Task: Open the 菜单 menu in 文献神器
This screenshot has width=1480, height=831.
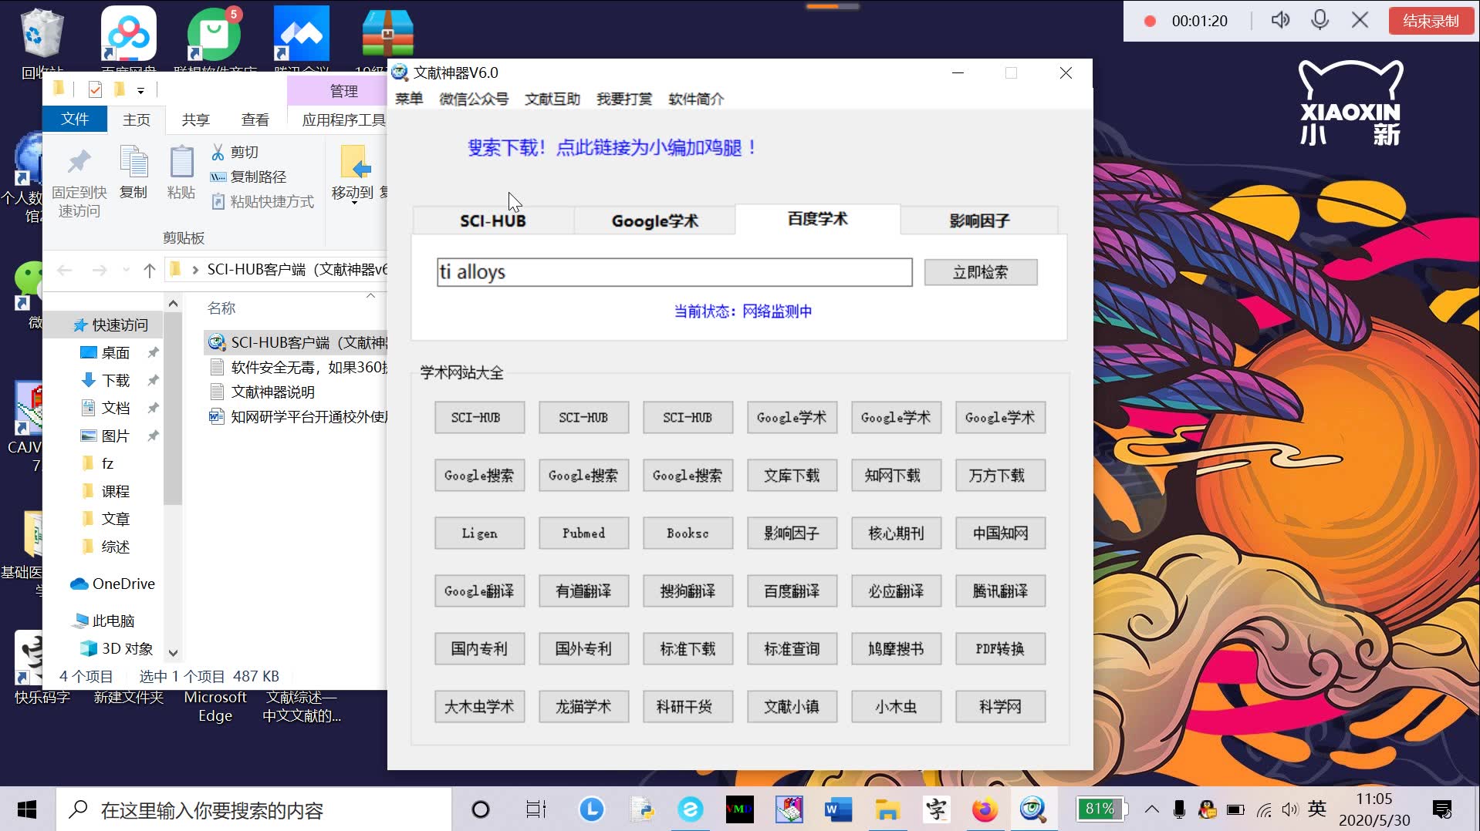Action: point(409,99)
